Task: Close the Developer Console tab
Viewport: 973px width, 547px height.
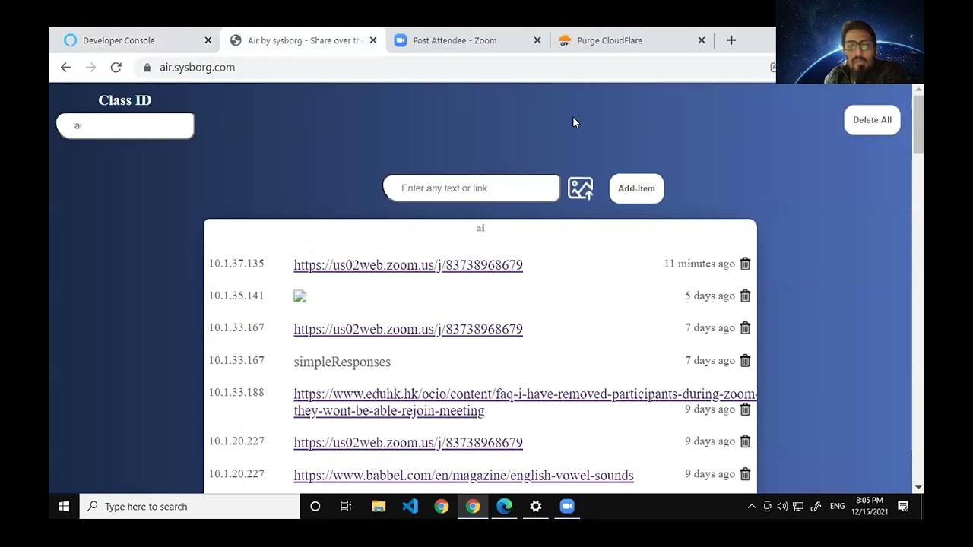Action: pos(208,40)
